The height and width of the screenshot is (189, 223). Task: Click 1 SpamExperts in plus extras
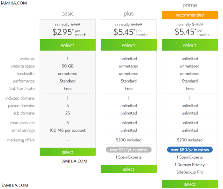pyautogui.click(x=129, y=157)
